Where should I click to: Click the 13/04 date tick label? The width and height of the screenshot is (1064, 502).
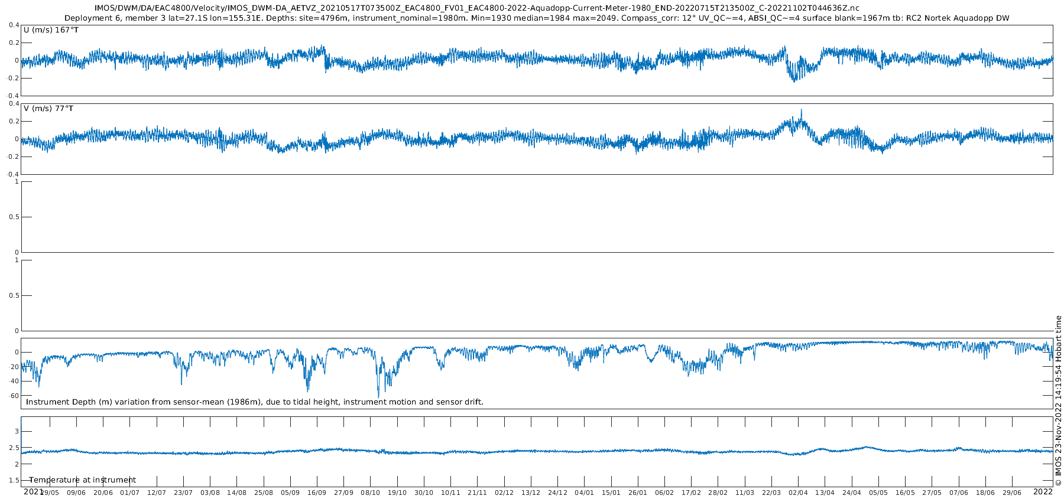pos(825,493)
